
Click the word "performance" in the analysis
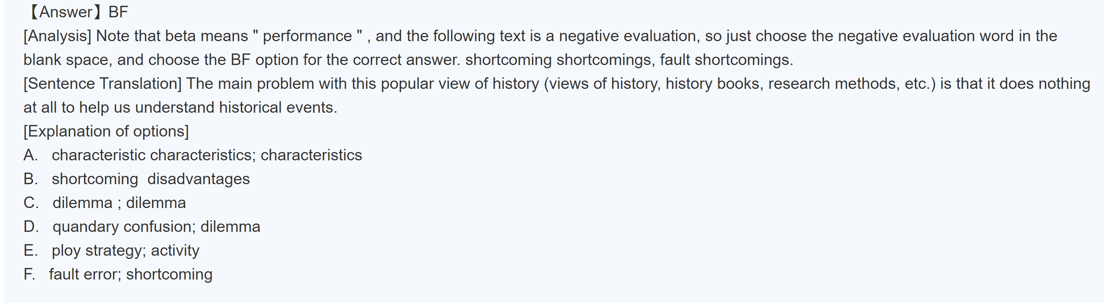point(307,36)
